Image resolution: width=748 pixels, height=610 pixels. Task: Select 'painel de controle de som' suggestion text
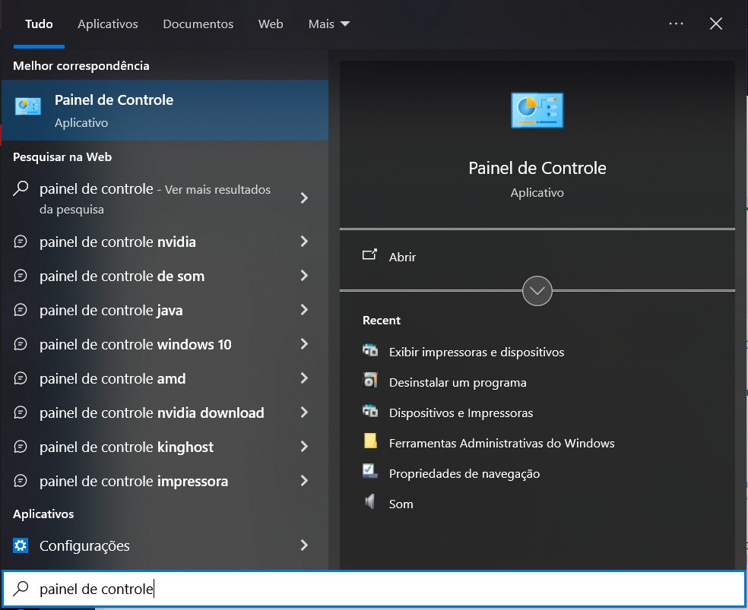click(122, 276)
